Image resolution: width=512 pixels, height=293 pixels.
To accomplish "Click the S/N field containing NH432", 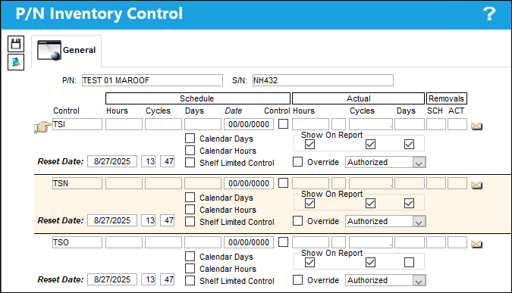I will pyautogui.click(x=323, y=80).
